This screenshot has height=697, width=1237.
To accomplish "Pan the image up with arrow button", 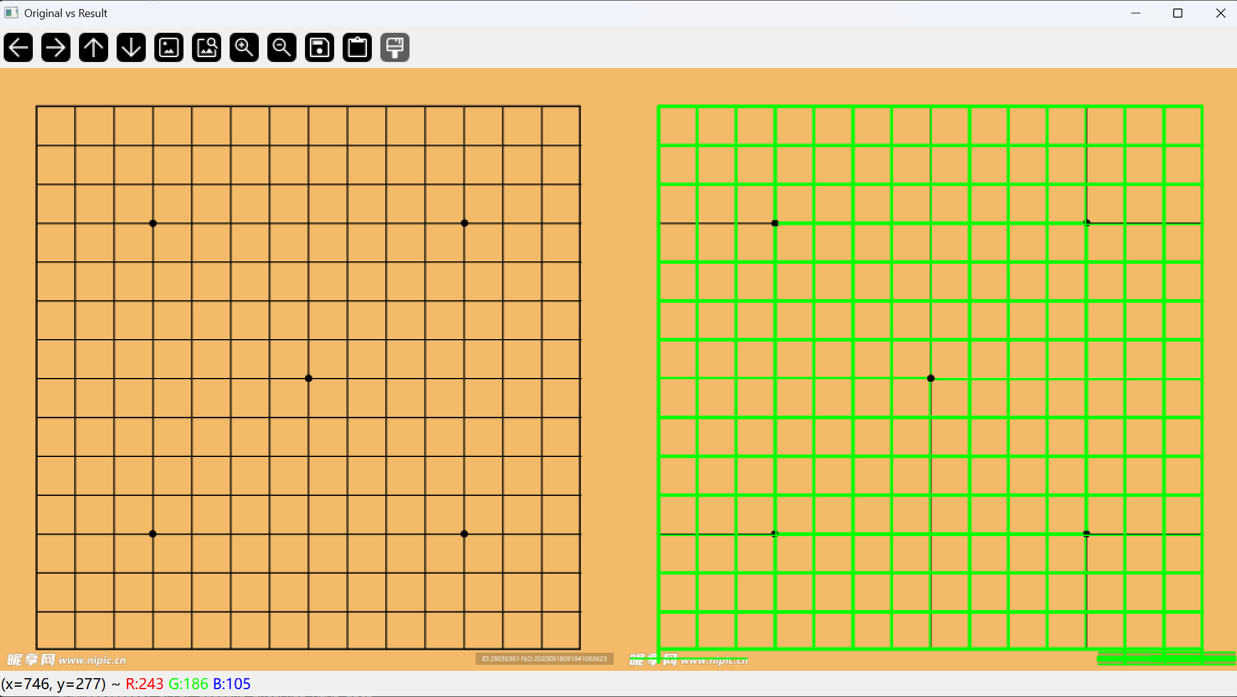I will tap(94, 47).
